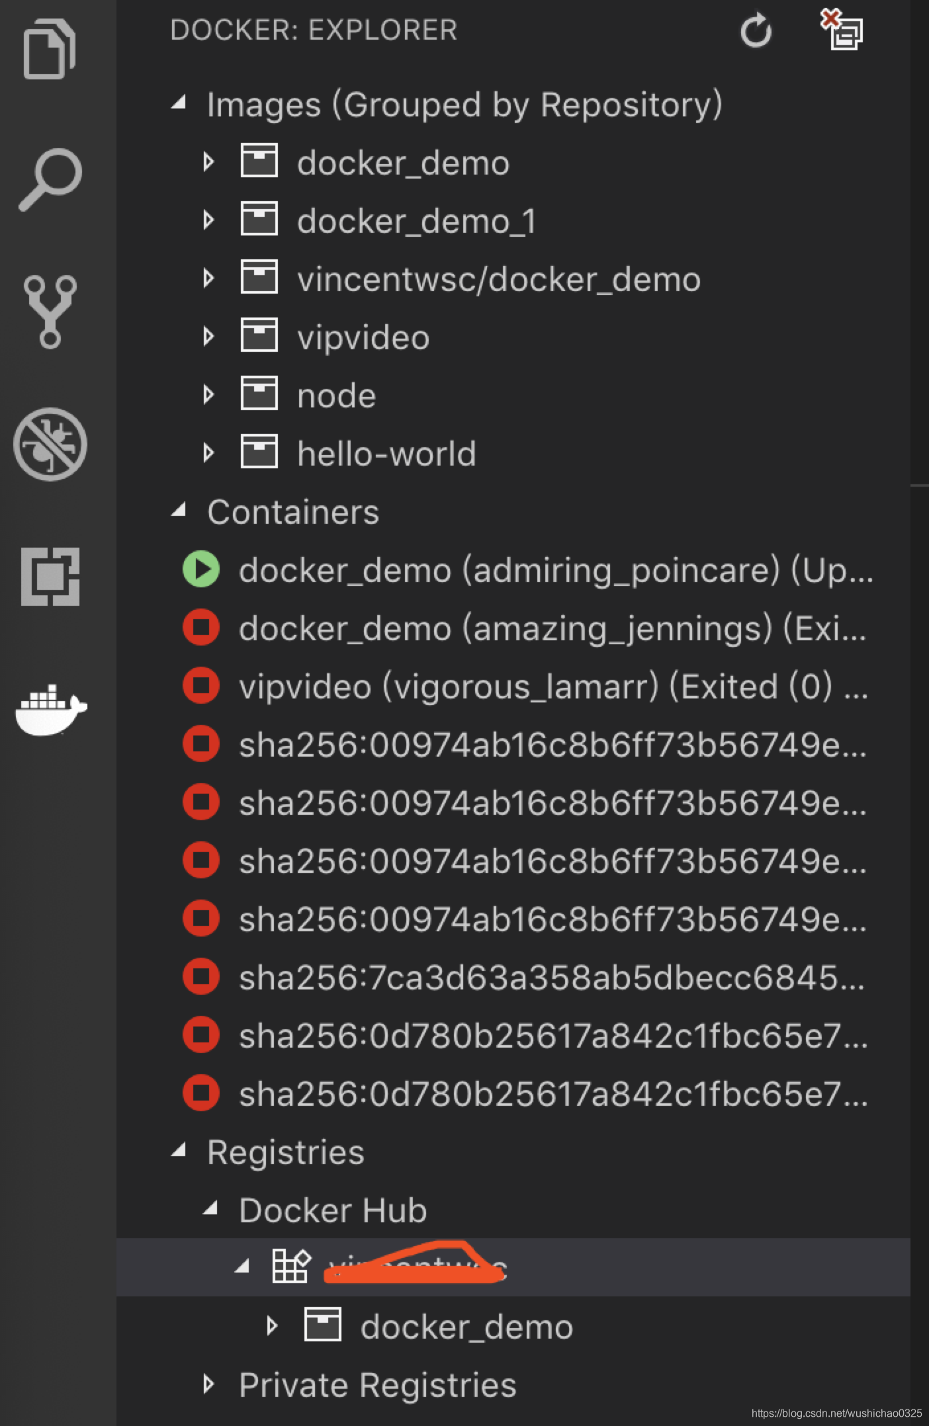Collapse the Images (Grouped by Repository) section
Image resolution: width=929 pixels, height=1426 pixels.
coord(179,103)
